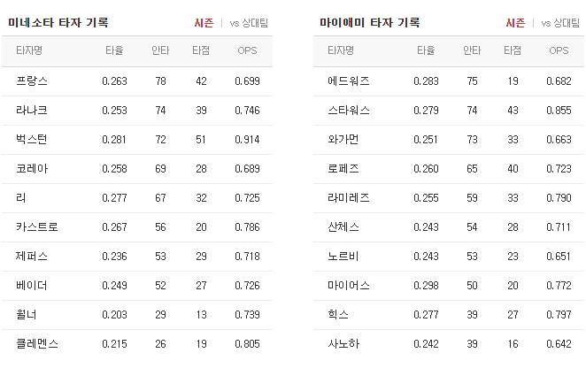The height and width of the screenshot is (376, 586).
Task: Click 타율 column header in 미네소타 table
Action: point(114,50)
